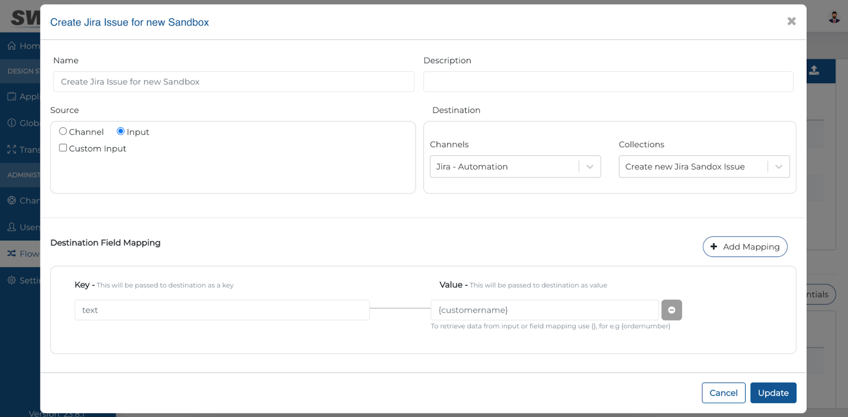Click the Home icon in sidebar
The height and width of the screenshot is (417, 848).
(12, 46)
